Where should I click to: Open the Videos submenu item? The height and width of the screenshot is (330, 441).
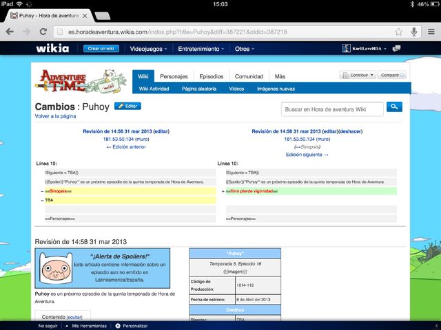point(236,89)
